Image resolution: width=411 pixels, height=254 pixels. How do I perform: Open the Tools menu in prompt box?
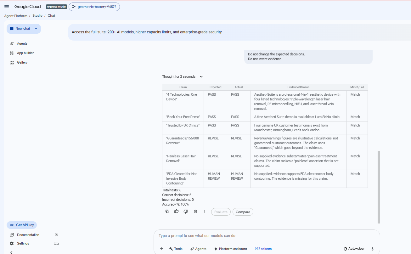(x=176, y=249)
